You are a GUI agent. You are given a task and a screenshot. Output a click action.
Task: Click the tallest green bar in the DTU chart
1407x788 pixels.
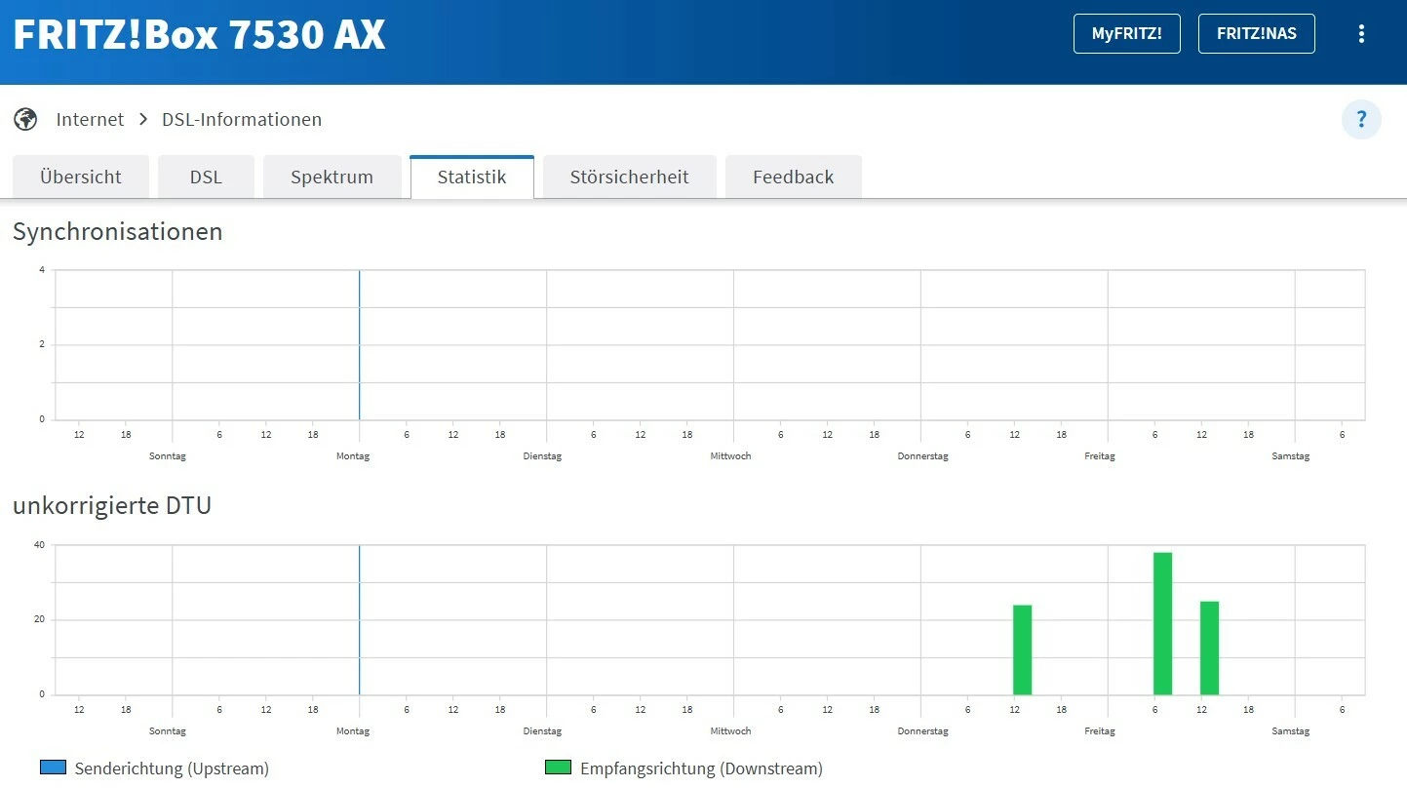tap(1162, 623)
